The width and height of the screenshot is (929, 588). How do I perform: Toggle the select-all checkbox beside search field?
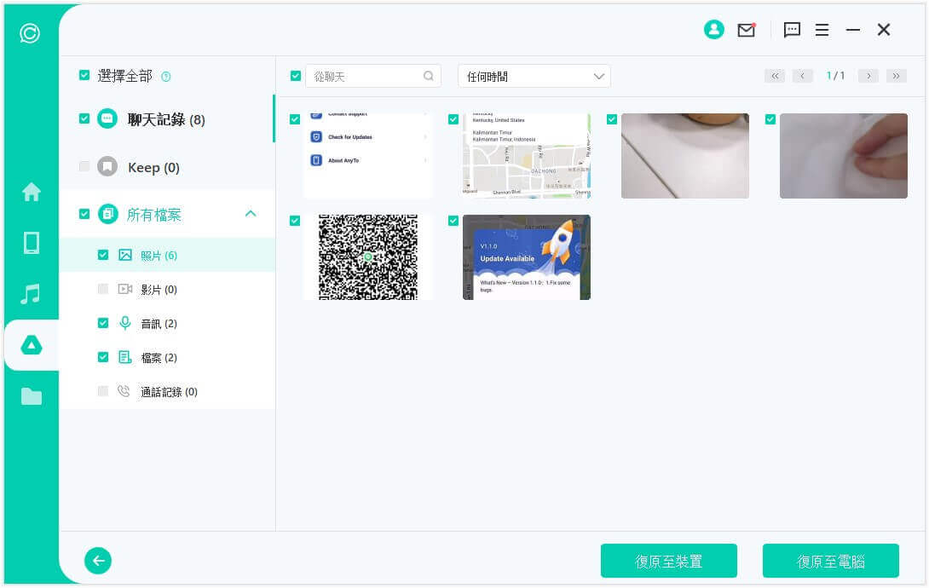296,76
